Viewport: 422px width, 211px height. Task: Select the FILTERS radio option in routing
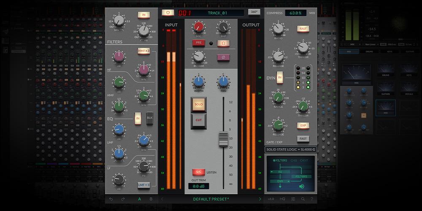274,160
